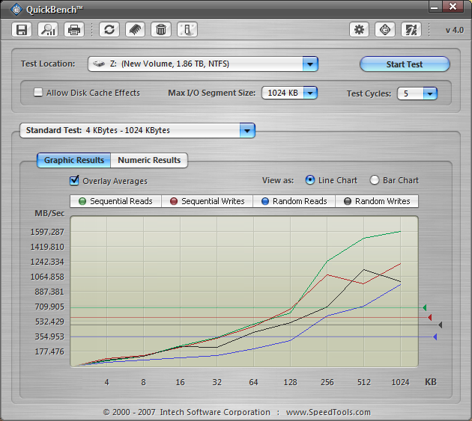The width and height of the screenshot is (472, 421).
Task: Select the Bar Chart view option
Action: pyautogui.click(x=375, y=180)
